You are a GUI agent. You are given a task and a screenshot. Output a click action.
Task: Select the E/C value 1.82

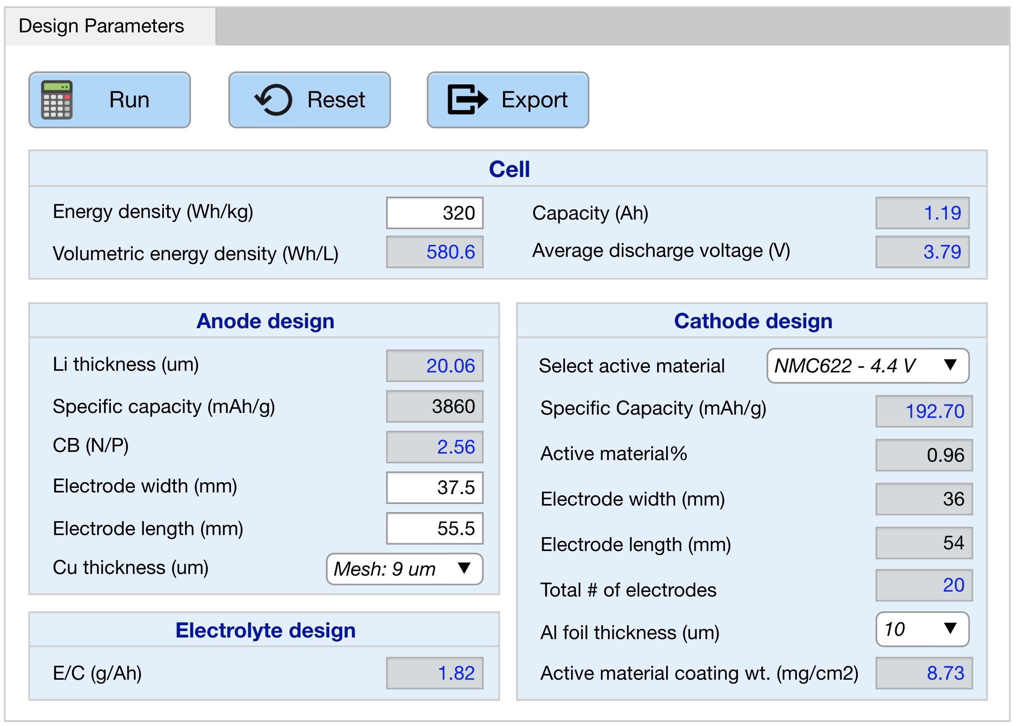(435, 673)
